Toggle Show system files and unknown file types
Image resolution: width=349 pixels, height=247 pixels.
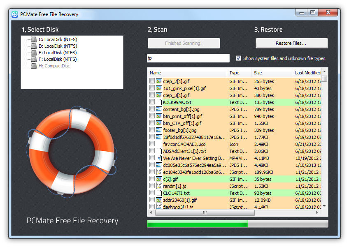tap(238, 58)
